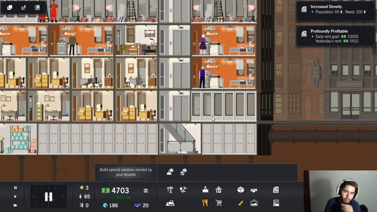Viewport: 377px width, 212px height.
Task: Show the building stats overlay icon
Action: click(37, 8)
